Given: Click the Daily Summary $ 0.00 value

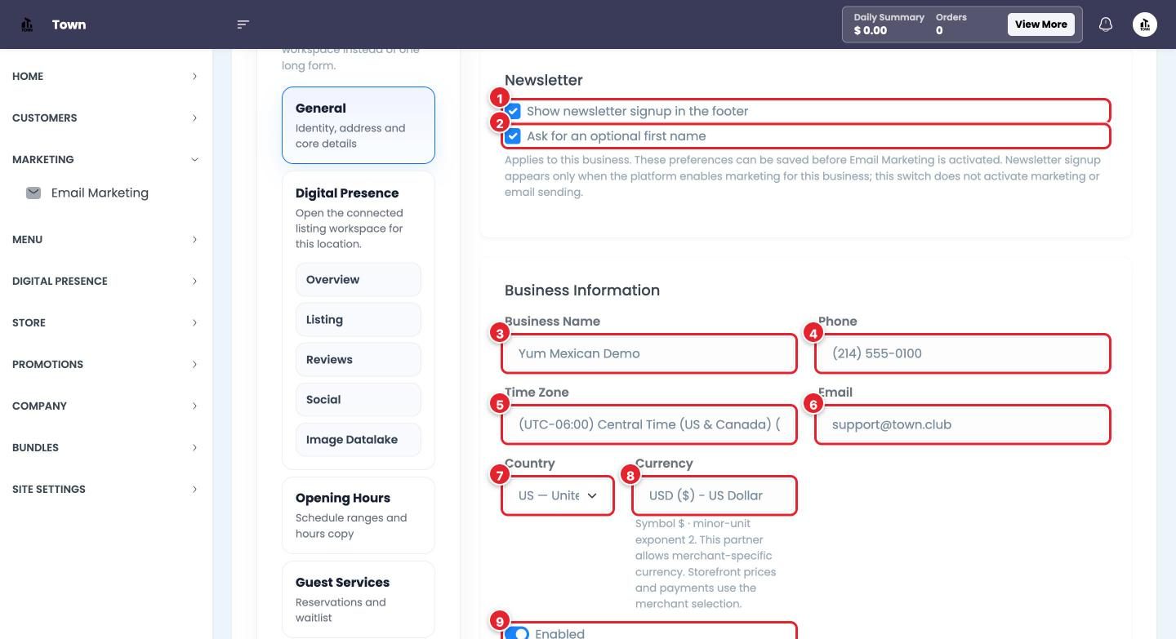Looking at the screenshot, I should [x=871, y=31].
